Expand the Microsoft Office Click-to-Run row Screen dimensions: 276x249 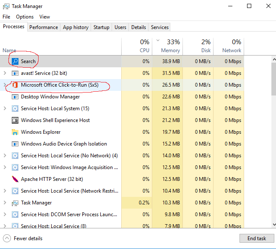[5, 85]
